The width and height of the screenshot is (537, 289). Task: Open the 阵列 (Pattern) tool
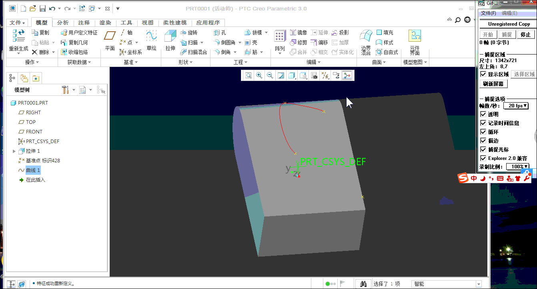click(x=280, y=41)
